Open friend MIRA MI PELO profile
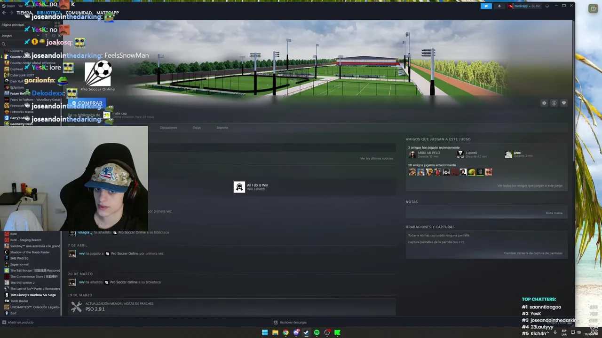This screenshot has height=338, width=602. (x=425, y=154)
